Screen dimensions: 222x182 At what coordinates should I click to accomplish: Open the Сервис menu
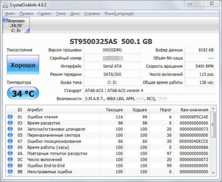tap(45, 14)
